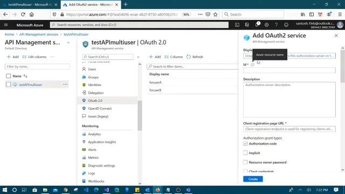Open the forUserA authorization server
The image size is (345, 194).
pyautogui.click(x=155, y=82)
